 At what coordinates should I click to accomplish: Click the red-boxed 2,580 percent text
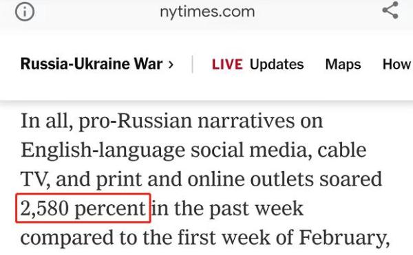83,208
